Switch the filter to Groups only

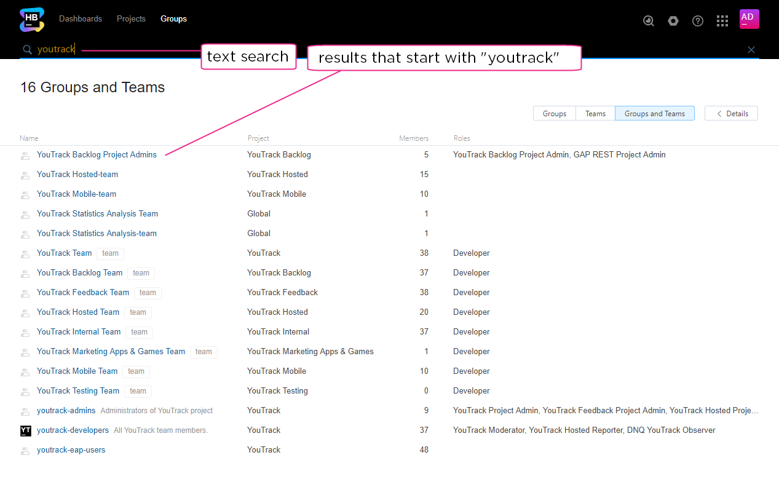pyautogui.click(x=554, y=113)
